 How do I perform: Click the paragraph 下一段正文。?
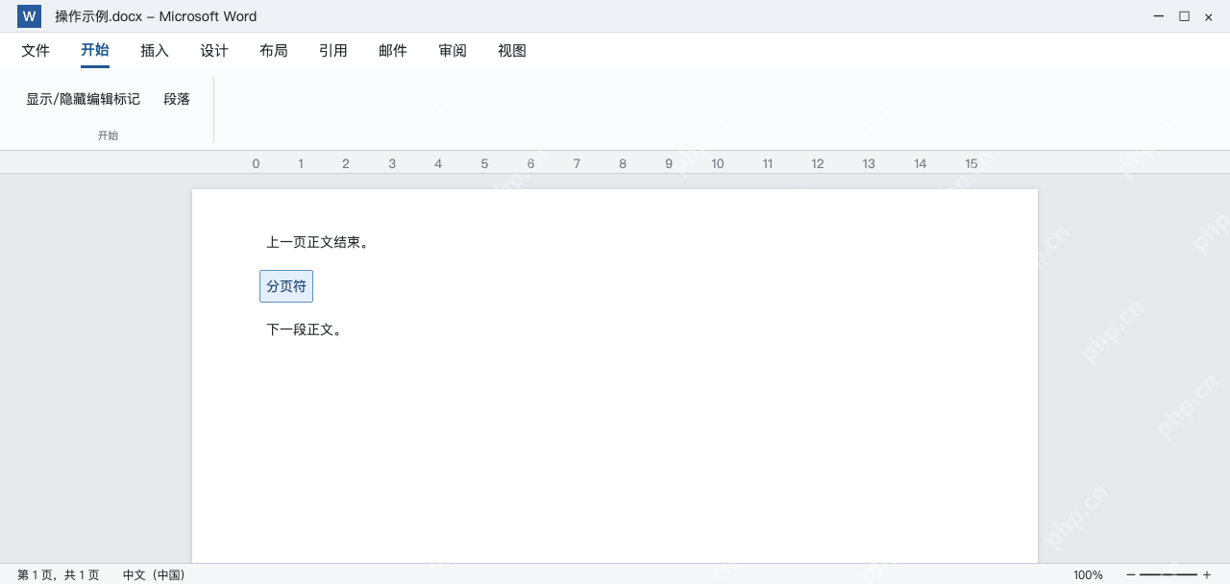click(x=305, y=329)
